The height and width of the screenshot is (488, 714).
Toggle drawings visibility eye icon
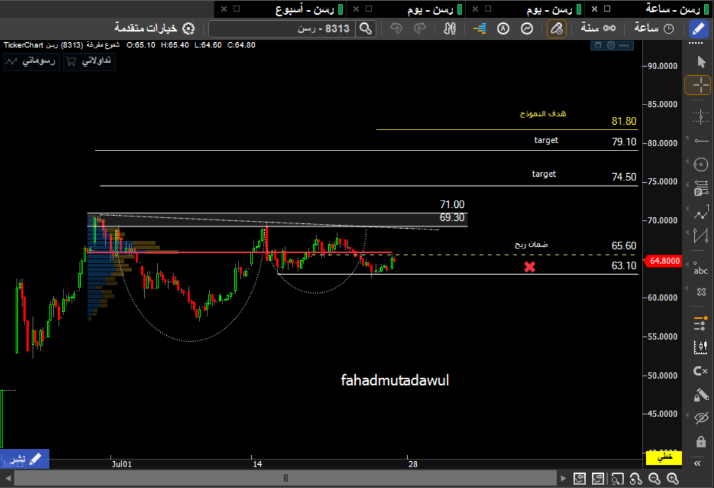pyautogui.click(x=701, y=418)
